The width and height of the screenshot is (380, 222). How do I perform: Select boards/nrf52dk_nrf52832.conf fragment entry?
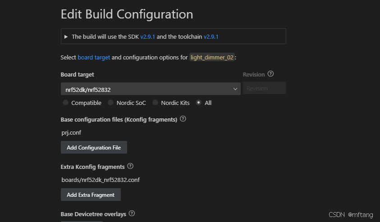click(100, 180)
